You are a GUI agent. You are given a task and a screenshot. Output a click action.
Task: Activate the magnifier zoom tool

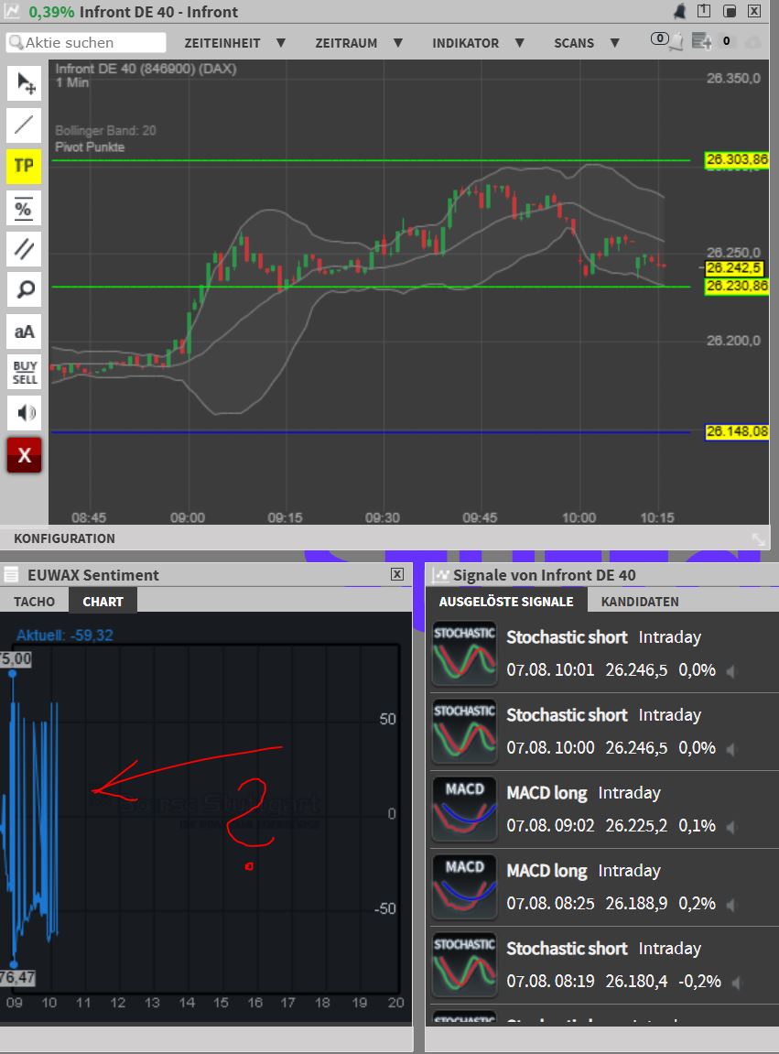pos(24,289)
